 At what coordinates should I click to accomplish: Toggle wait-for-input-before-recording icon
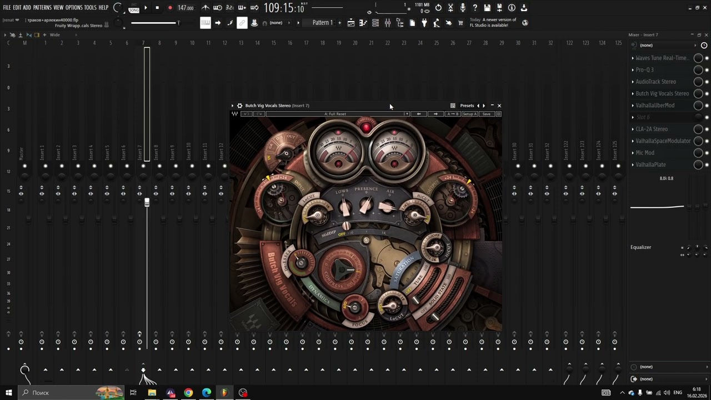pos(218,8)
